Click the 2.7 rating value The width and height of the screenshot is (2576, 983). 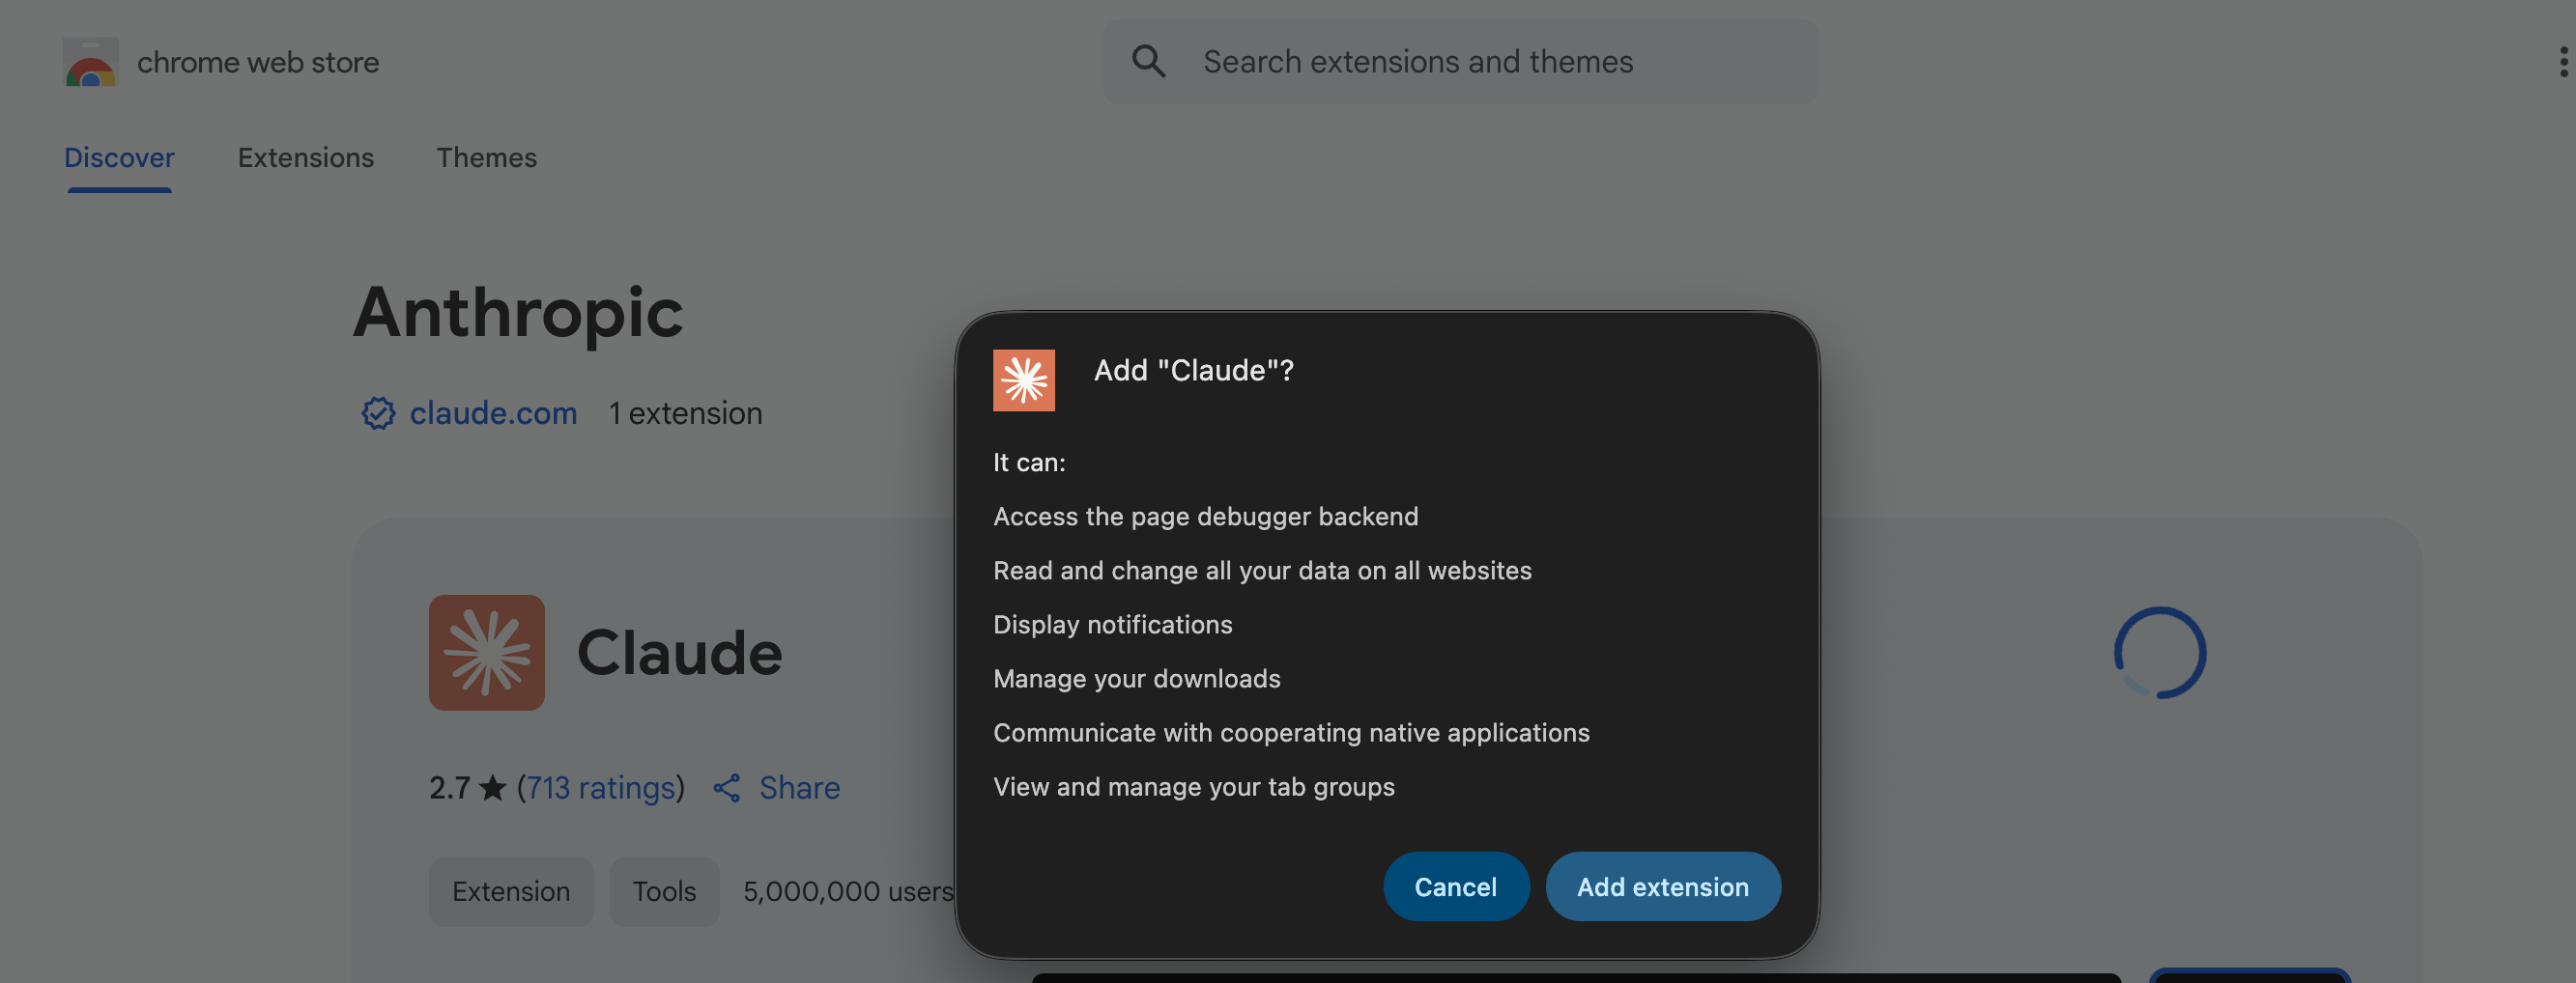(x=449, y=788)
